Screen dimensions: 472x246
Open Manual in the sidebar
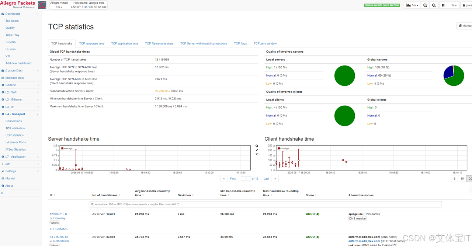pyautogui.click(x=10, y=178)
